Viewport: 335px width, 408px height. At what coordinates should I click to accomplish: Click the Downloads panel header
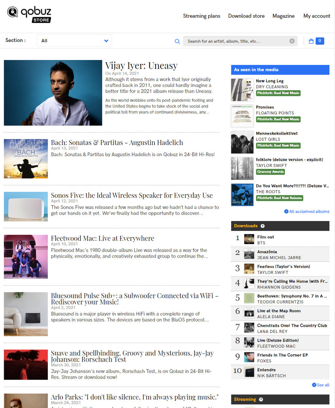pos(280,226)
